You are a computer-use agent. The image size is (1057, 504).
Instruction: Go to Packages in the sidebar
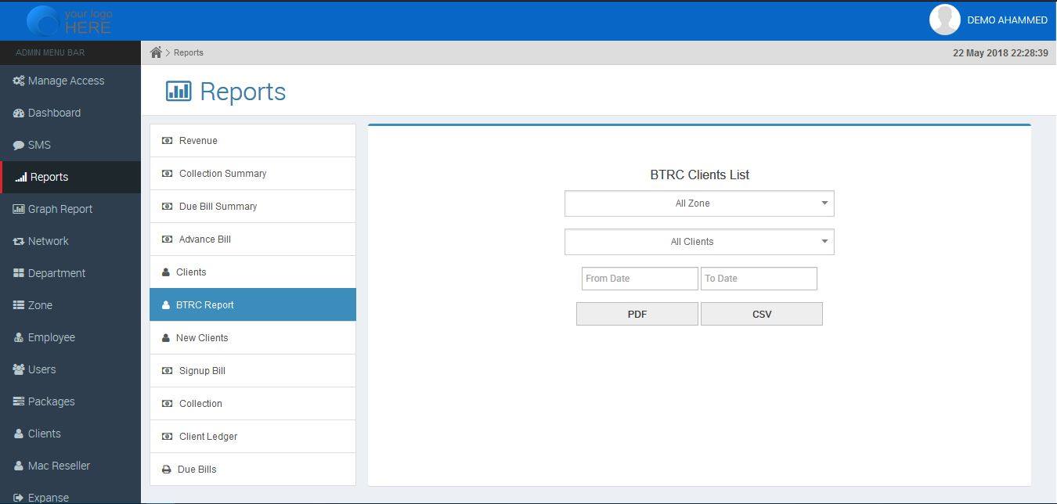click(x=51, y=401)
